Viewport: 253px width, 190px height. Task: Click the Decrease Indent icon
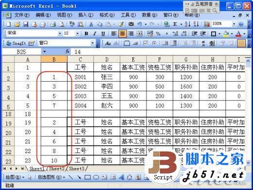point(194,34)
